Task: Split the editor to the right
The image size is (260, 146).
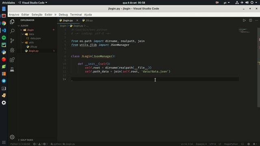Action: (x=250, y=20)
